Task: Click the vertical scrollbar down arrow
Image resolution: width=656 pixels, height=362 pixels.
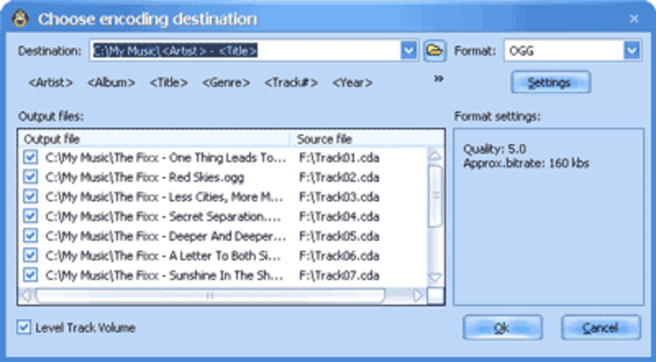Action: point(435,277)
